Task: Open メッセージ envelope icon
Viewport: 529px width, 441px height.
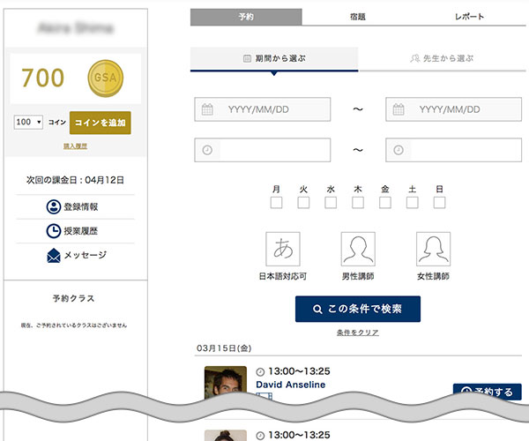Action: (x=52, y=256)
